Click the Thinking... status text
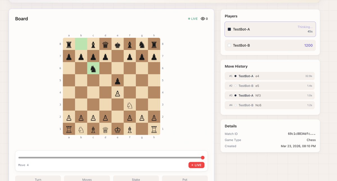This screenshot has height=181, width=337. 305,27
